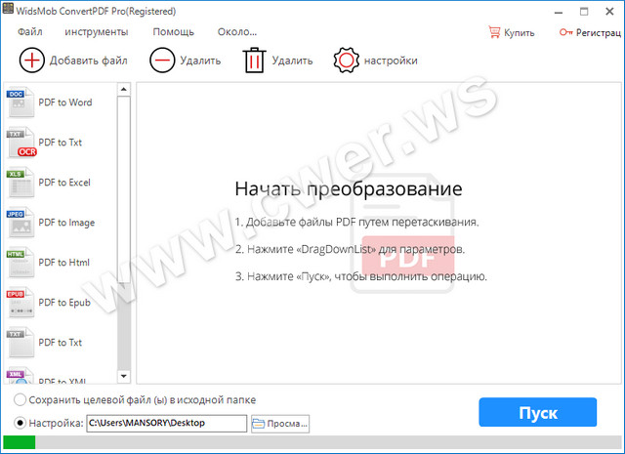Screen dimensions: 625x454
Task: Close the WidsMob ConvertPDF window
Action: pyautogui.click(x=609, y=12)
